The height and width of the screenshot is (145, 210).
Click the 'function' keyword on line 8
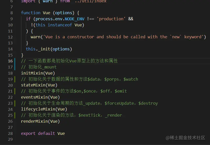[31, 13]
